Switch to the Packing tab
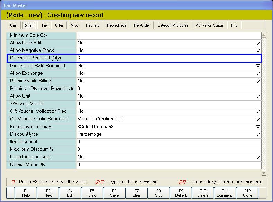This screenshot has width=273, height=202. click(x=92, y=25)
